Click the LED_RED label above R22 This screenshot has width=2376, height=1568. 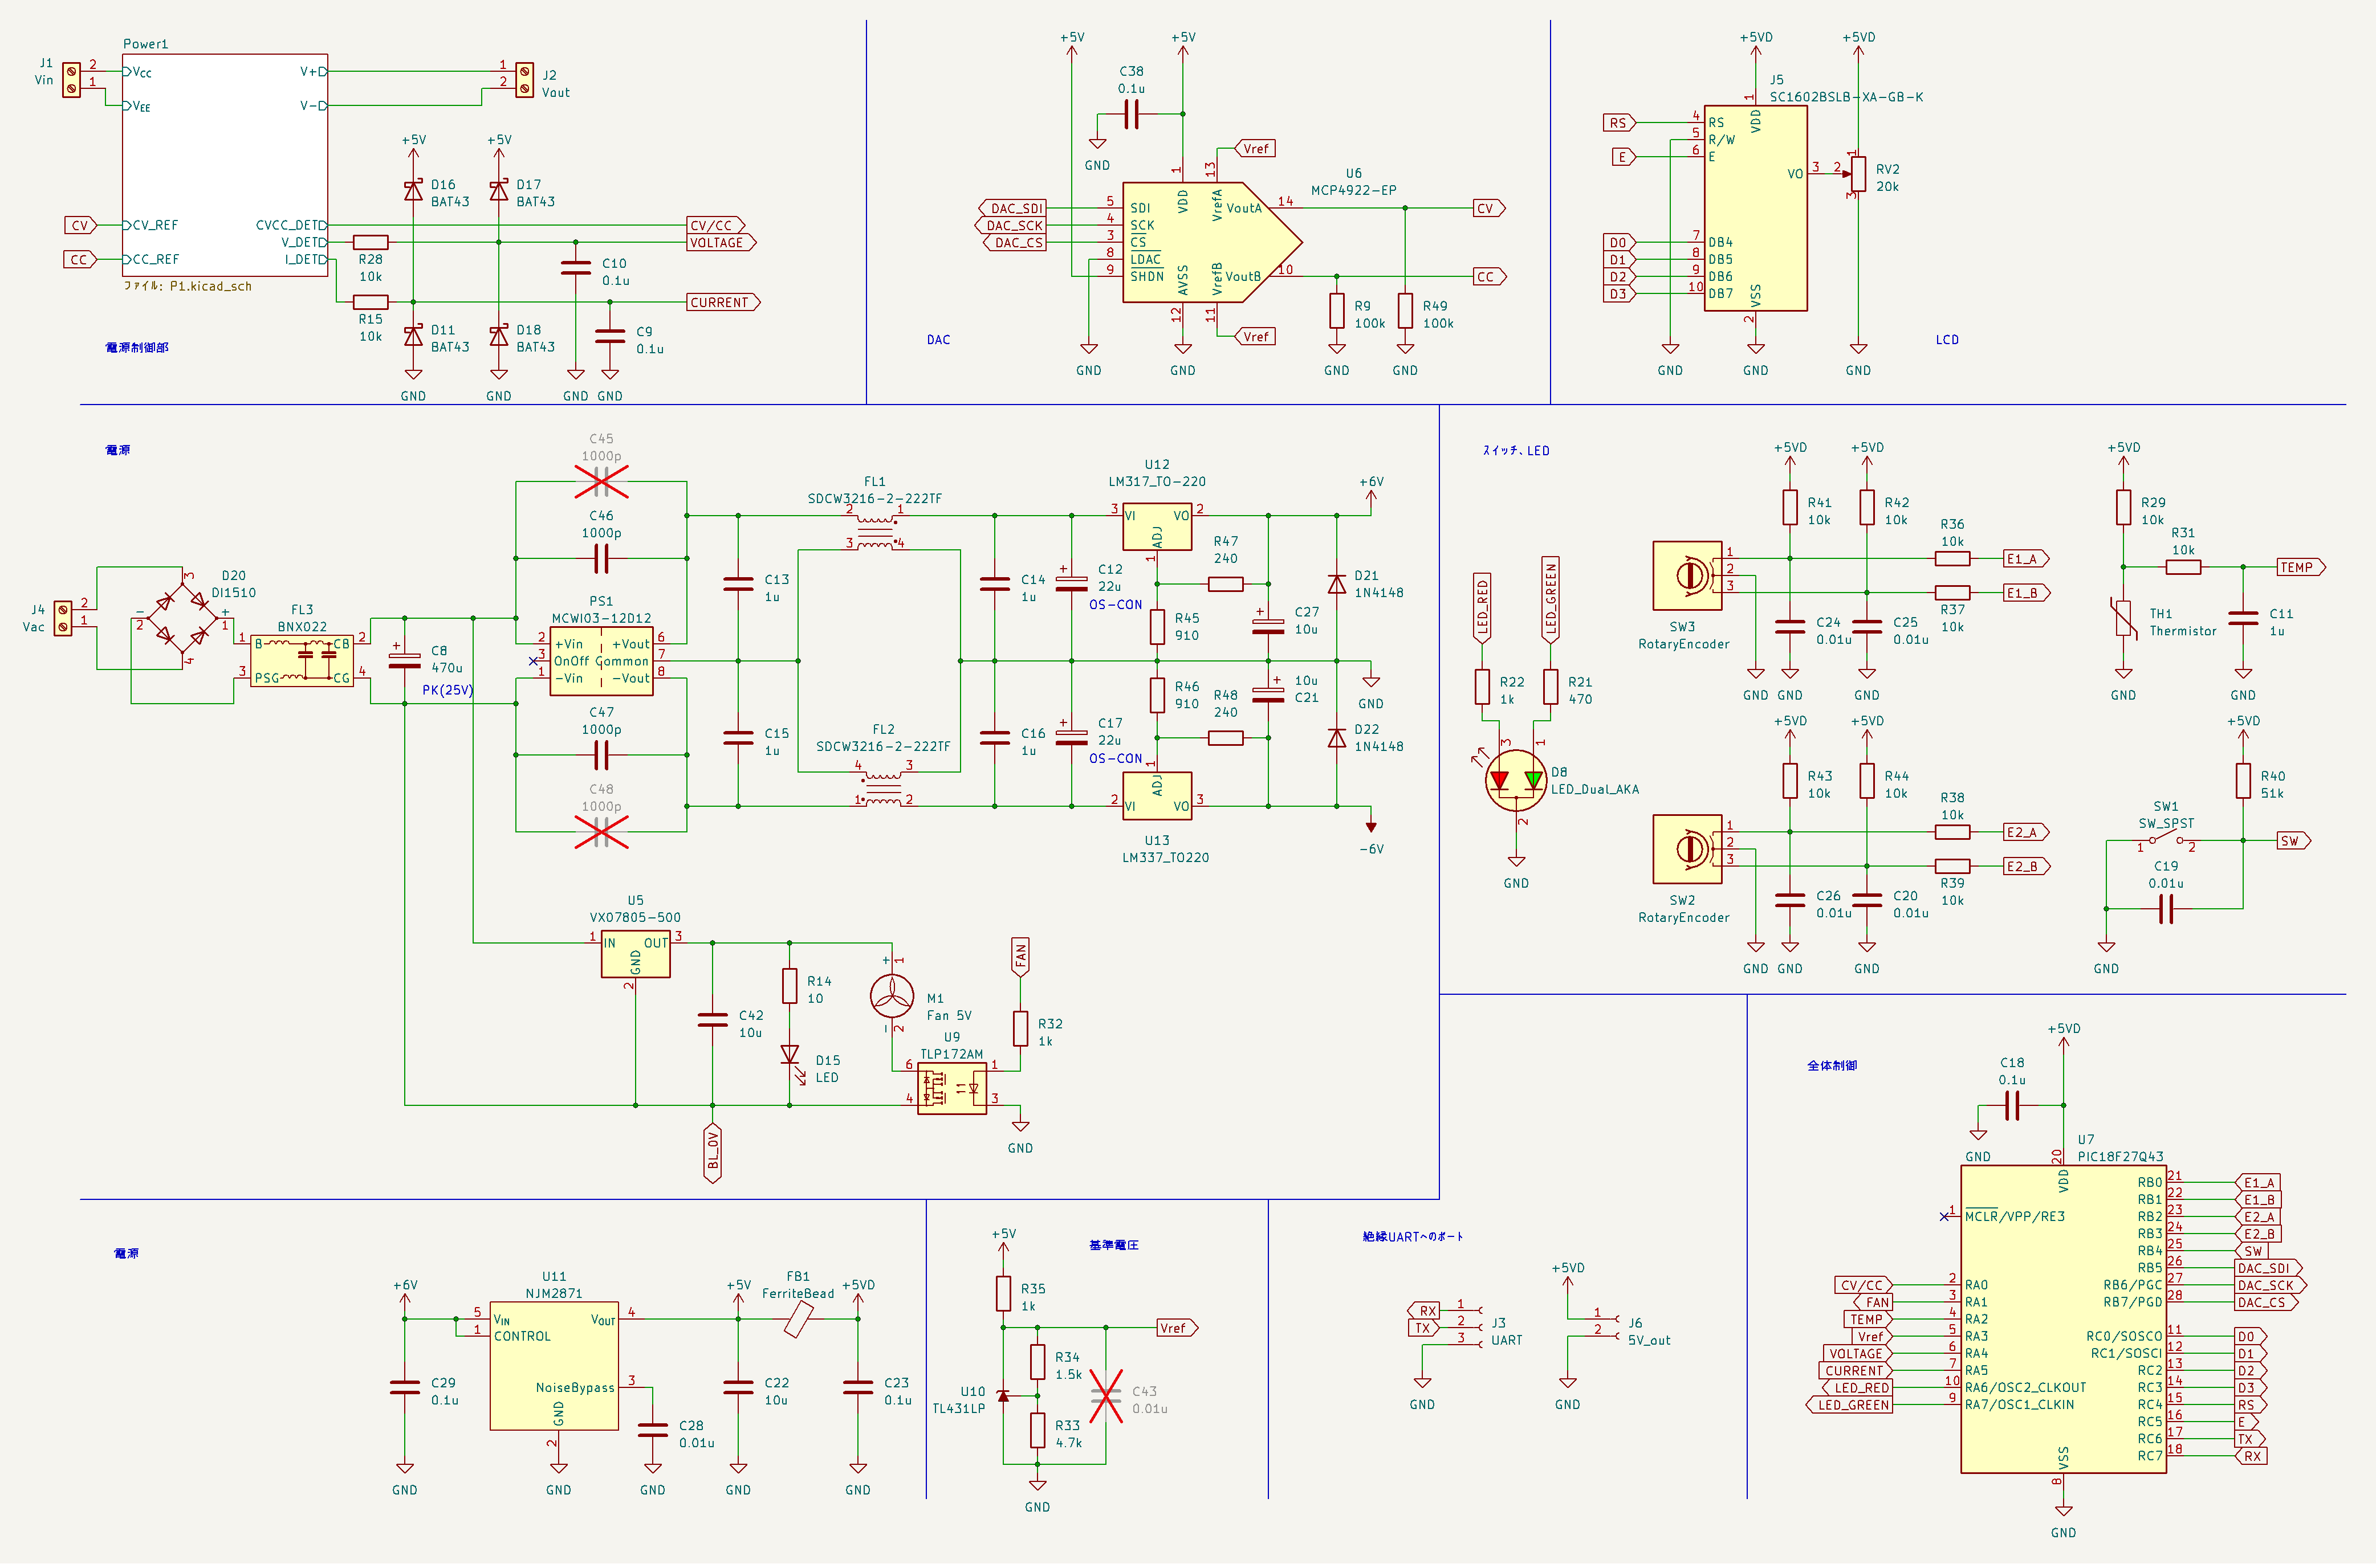tap(1483, 607)
